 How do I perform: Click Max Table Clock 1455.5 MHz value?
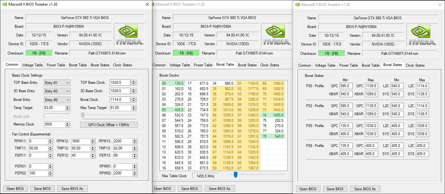coord(205,176)
